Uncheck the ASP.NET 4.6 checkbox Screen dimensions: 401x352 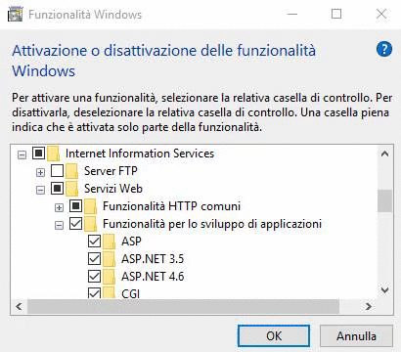pyautogui.click(x=94, y=277)
